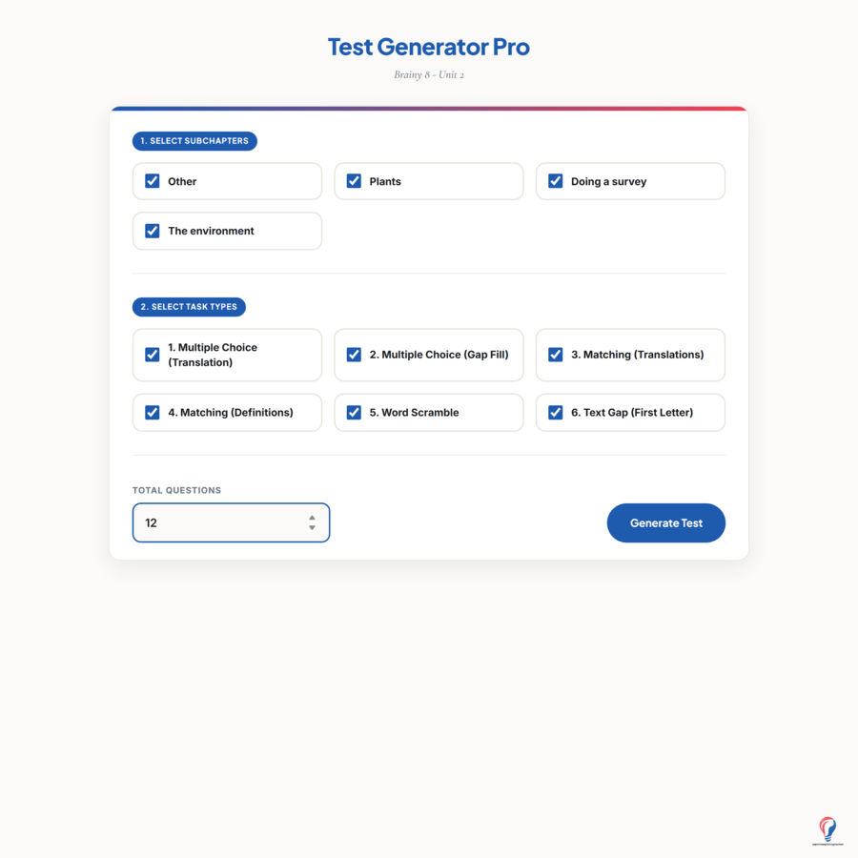Screen dimensions: 858x858
Task: Click the Total Questions label
Action: click(x=176, y=490)
